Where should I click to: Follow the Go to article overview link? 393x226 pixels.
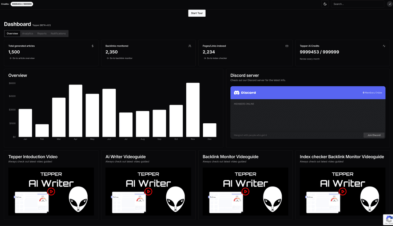click(22, 58)
